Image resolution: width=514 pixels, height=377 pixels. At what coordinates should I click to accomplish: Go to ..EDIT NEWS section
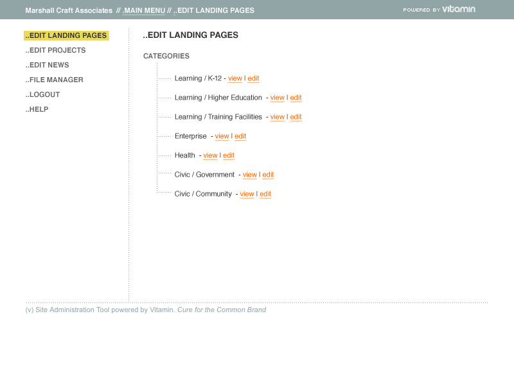(x=48, y=65)
